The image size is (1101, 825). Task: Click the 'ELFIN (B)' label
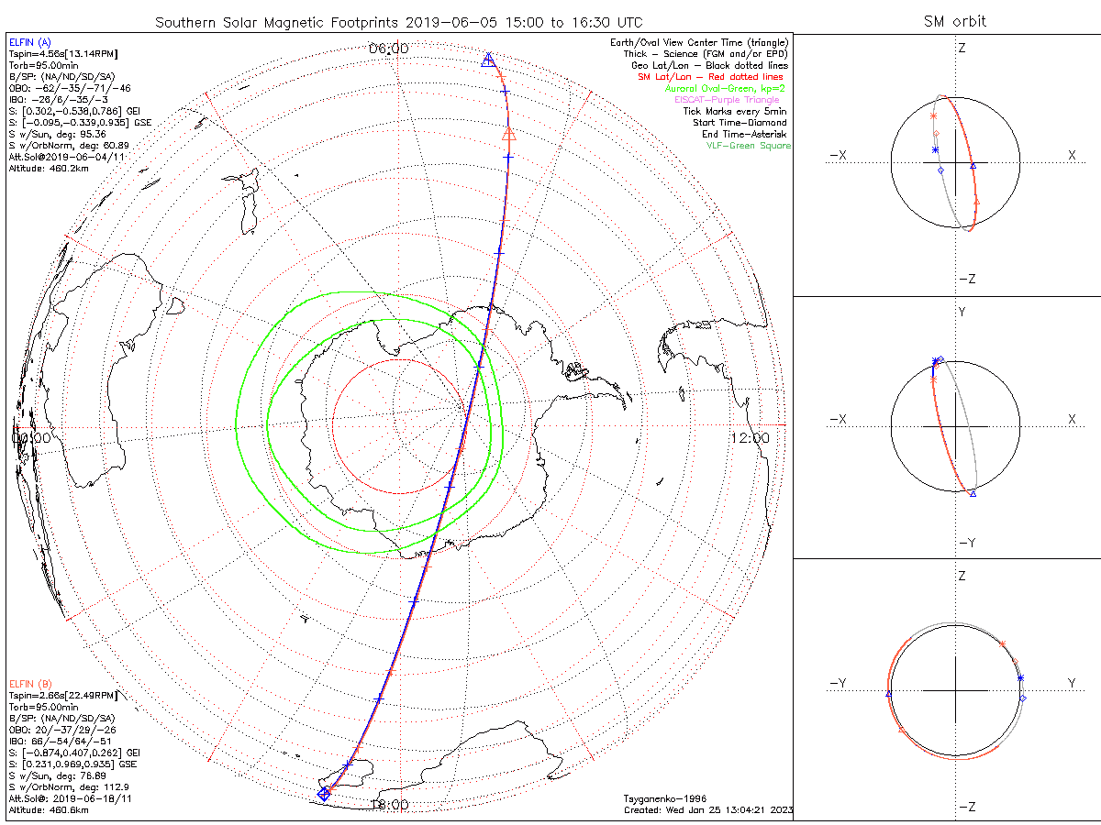[30, 685]
